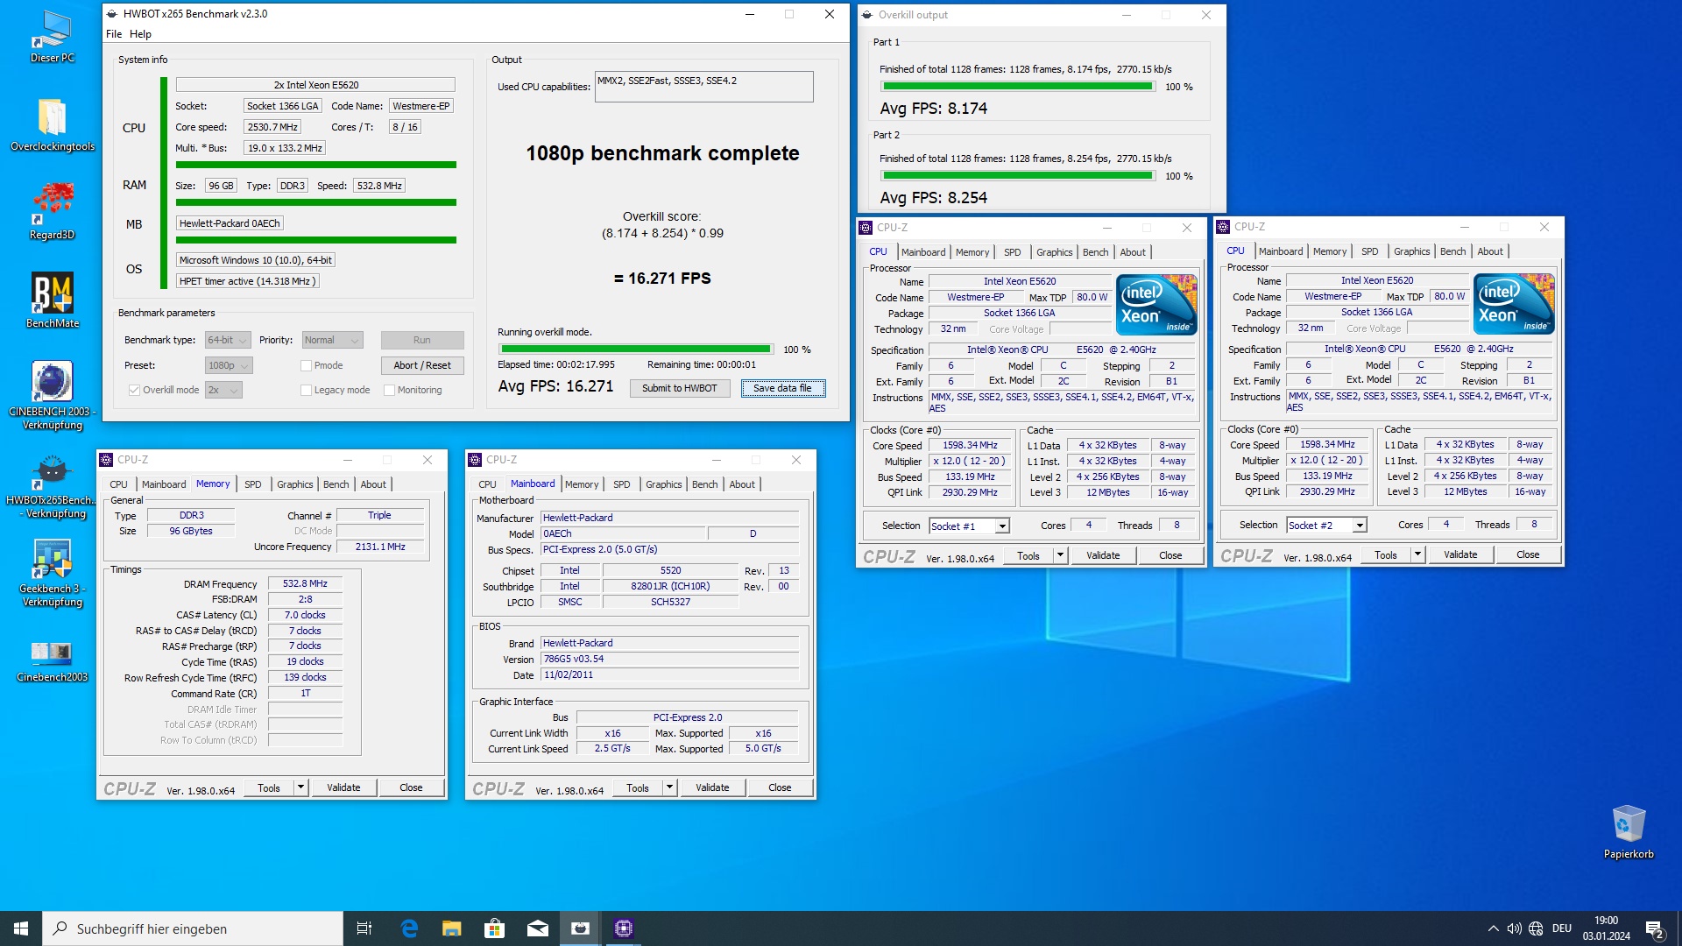The height and width of the screenshot is (946, 1682).
Task: Click the DRAM Frequency value 532.8 MHz
Action: coord(305,583)
